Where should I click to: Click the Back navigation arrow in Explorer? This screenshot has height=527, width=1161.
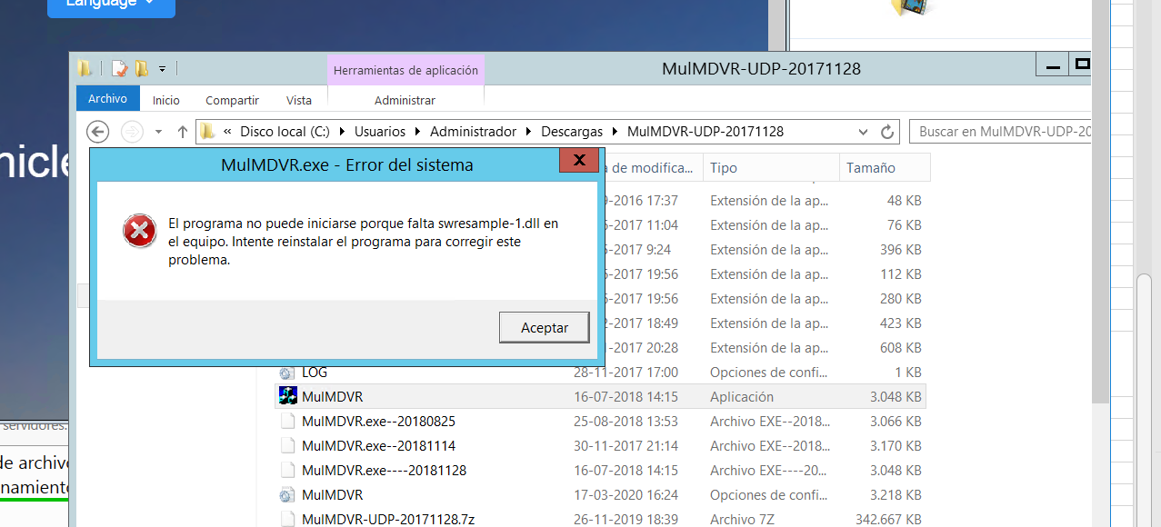coord(97,132)
